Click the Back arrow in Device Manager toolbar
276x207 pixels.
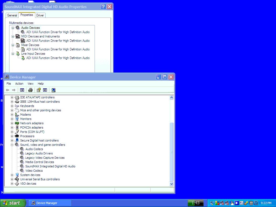tap(8, 90)
